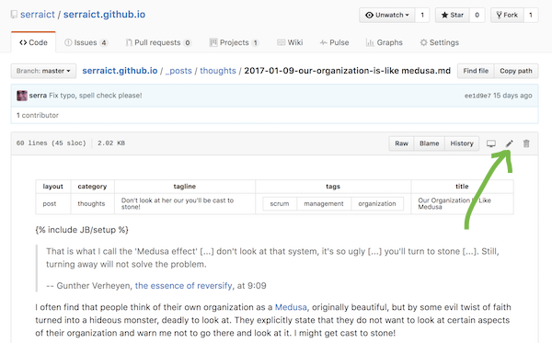The image size is (552, 343).
Task: Click the 'post' layout cell
Action: point(53,204)
